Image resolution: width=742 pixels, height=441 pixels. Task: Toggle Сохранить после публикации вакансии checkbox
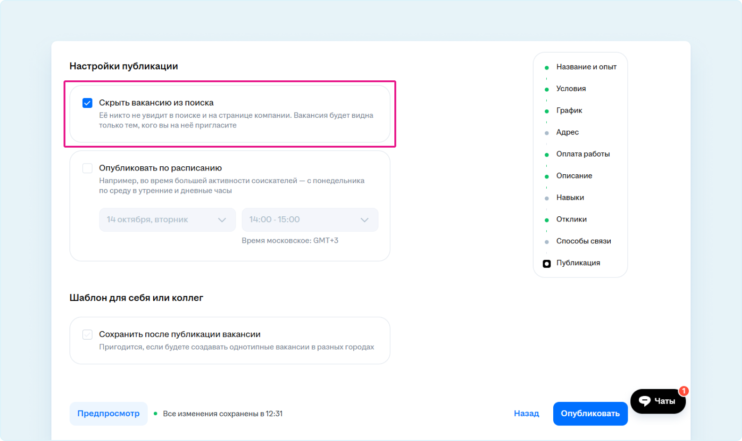click(87, 334)
